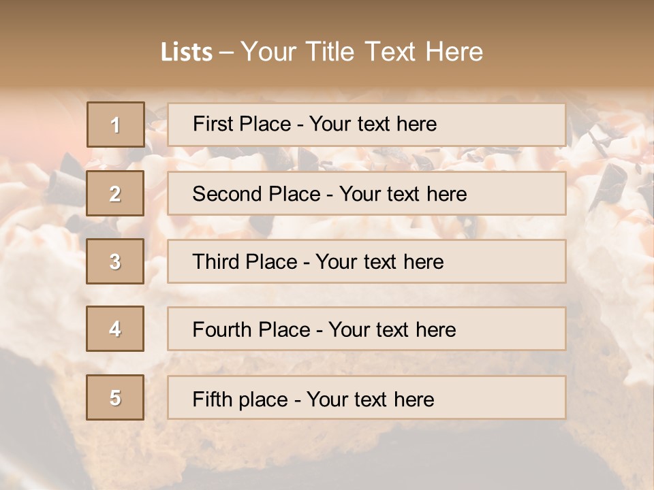Click the First Place text bar

367,125
